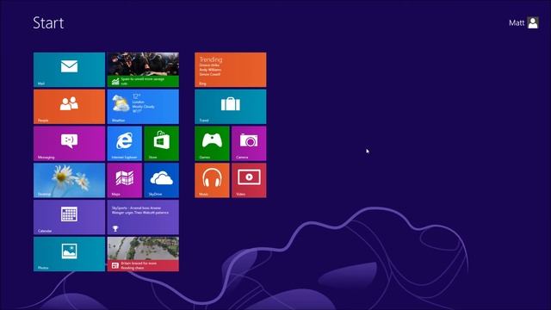Open the Calendar tile
The width and height of the screenshot is (551, 310).
tap(69, 217)
